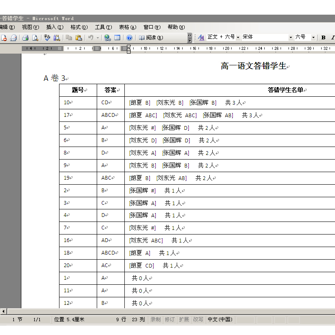Click the 答案 header cell
The width and height of the screenshot is (335, 335).
[111, 90]
